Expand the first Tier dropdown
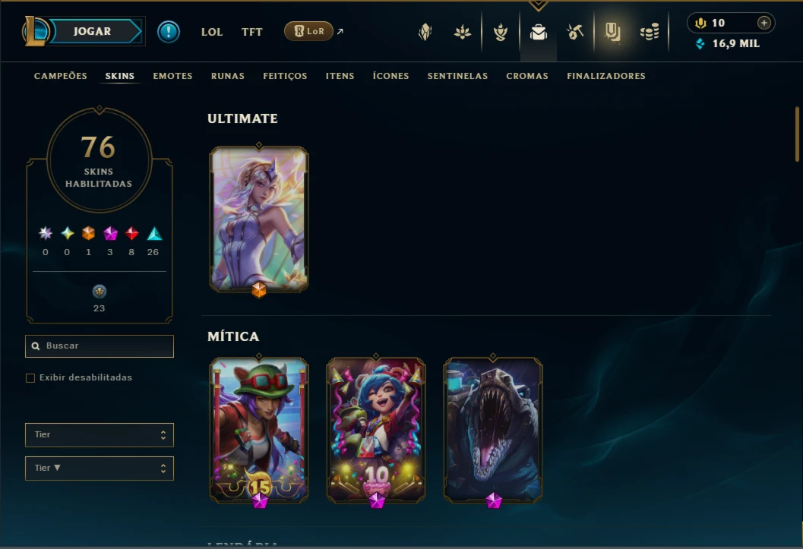Screen dimensions: 803x549 (x=100, y=434)
